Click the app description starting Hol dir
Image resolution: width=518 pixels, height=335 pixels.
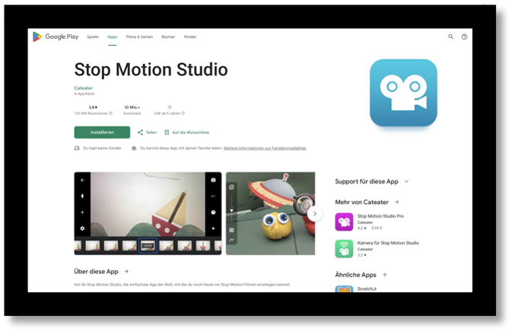(182, 285)
